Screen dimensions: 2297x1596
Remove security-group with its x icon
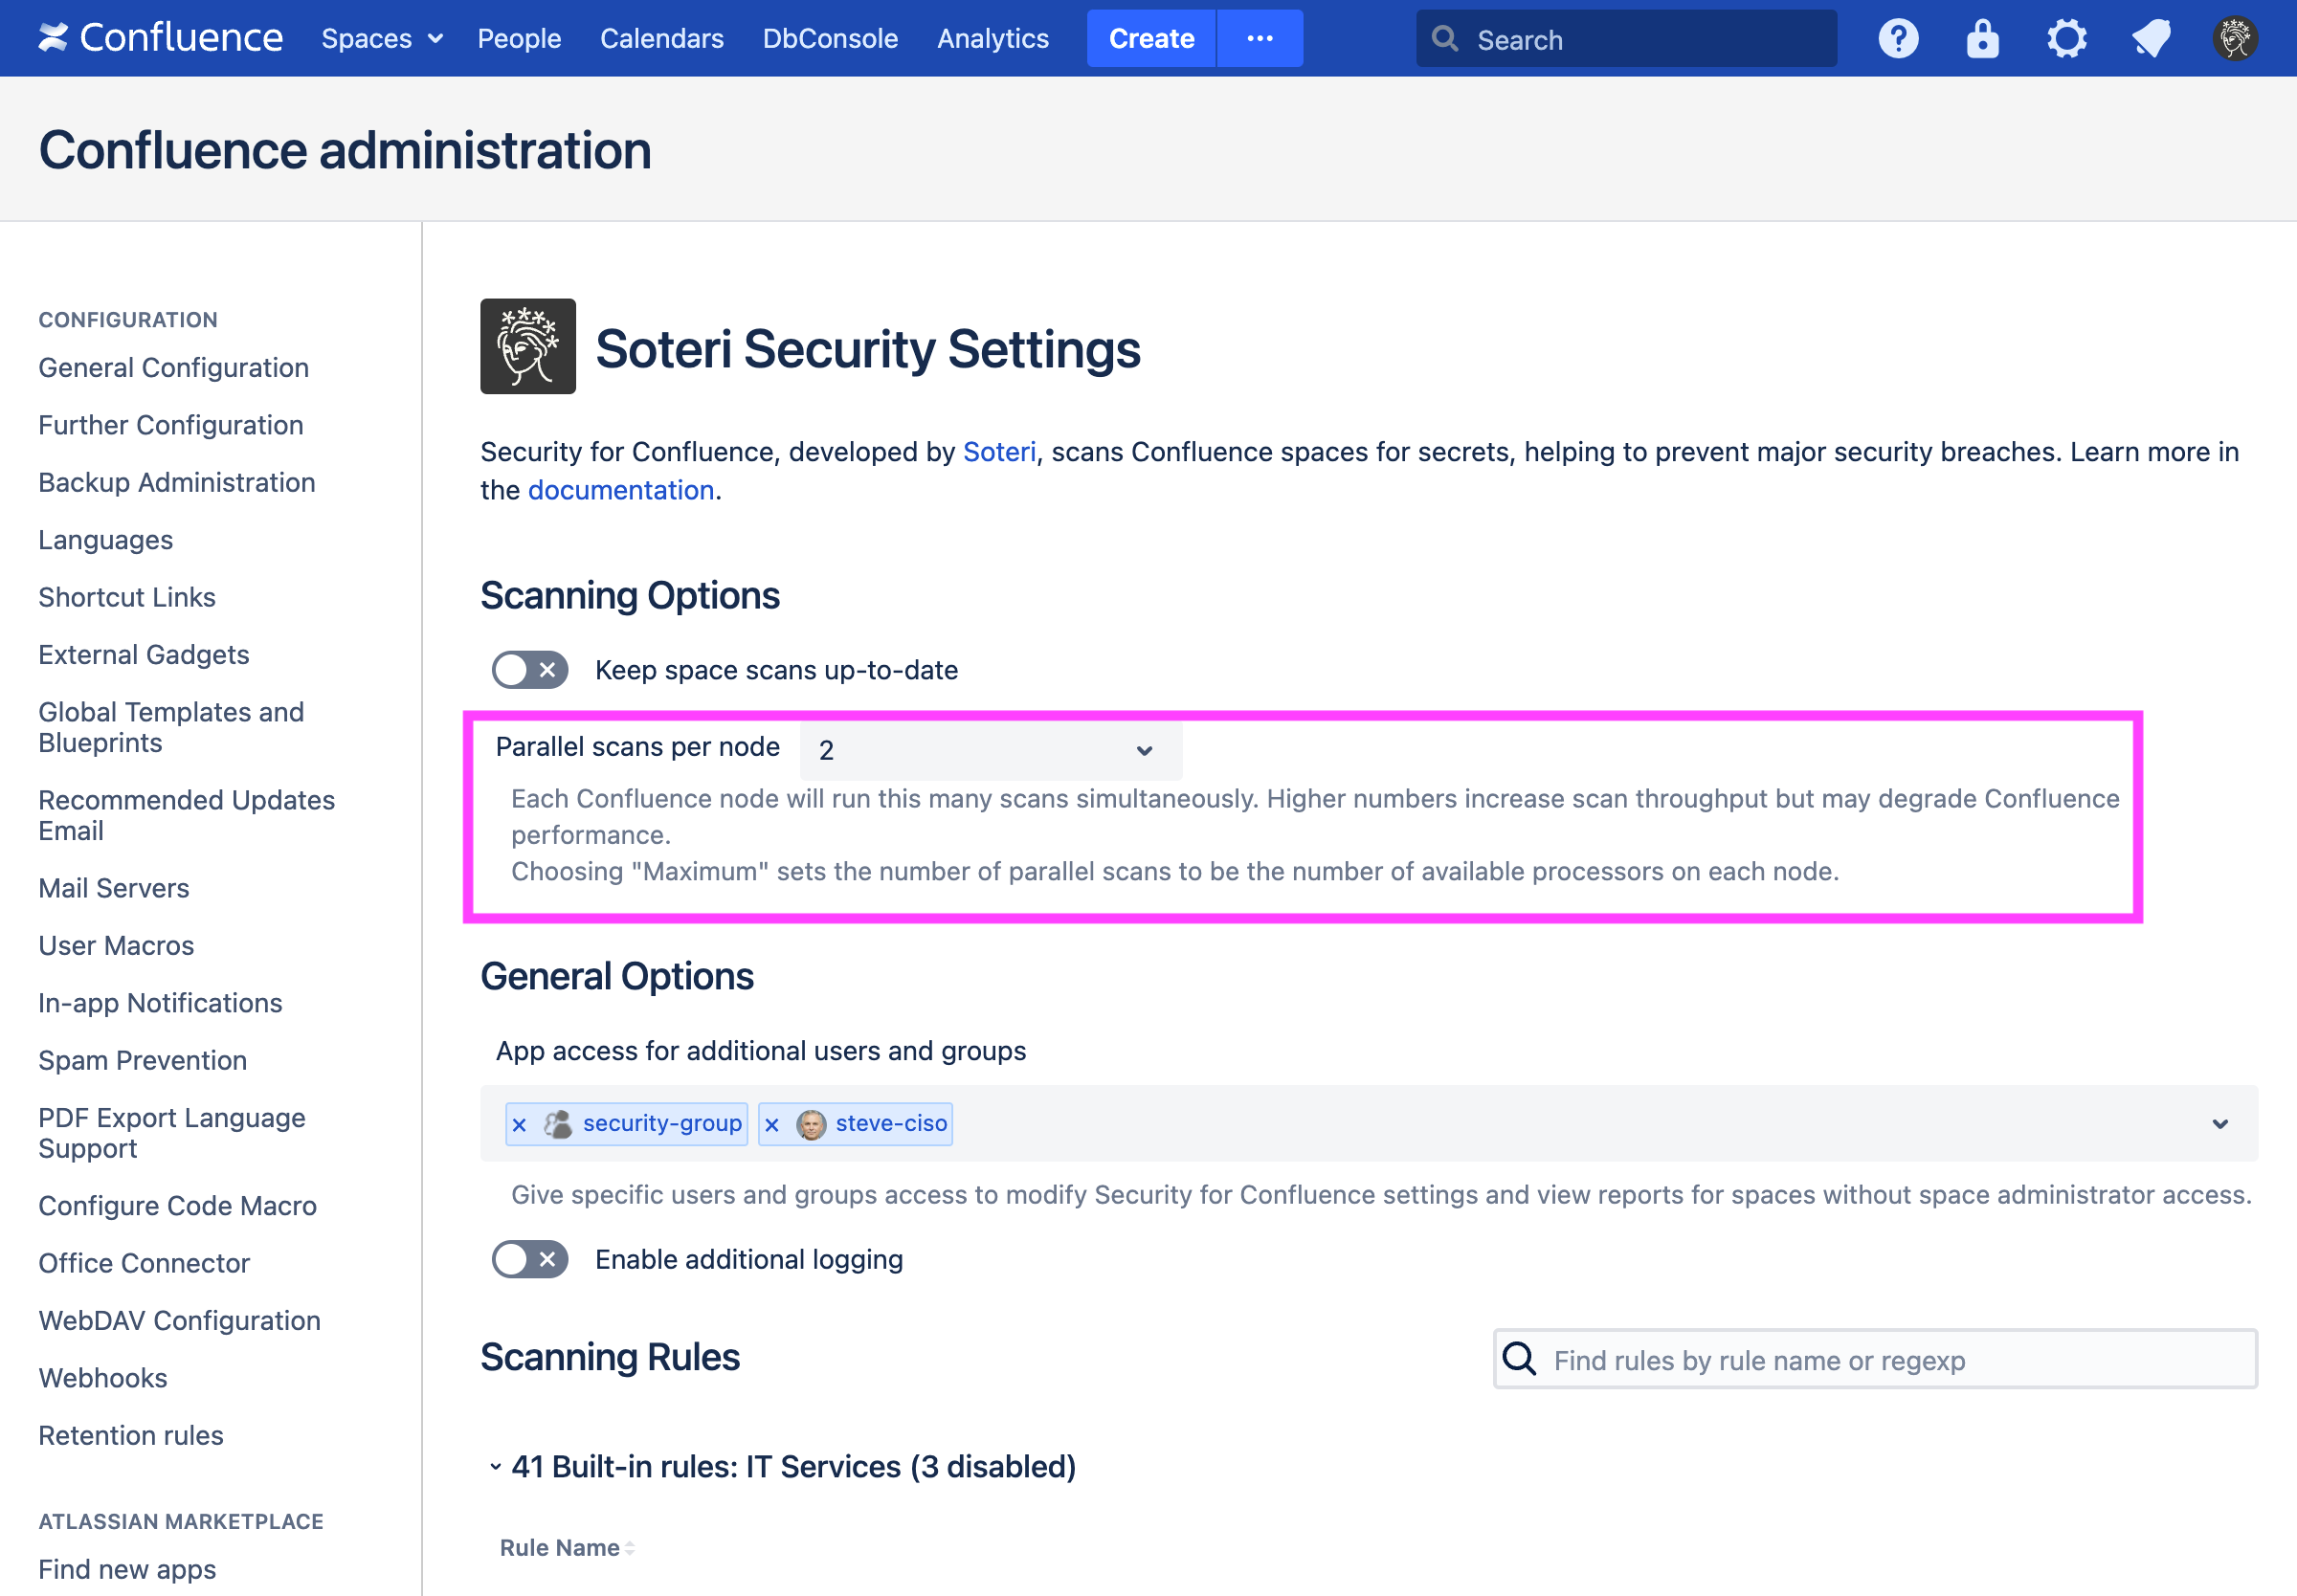click(519, 1124)
